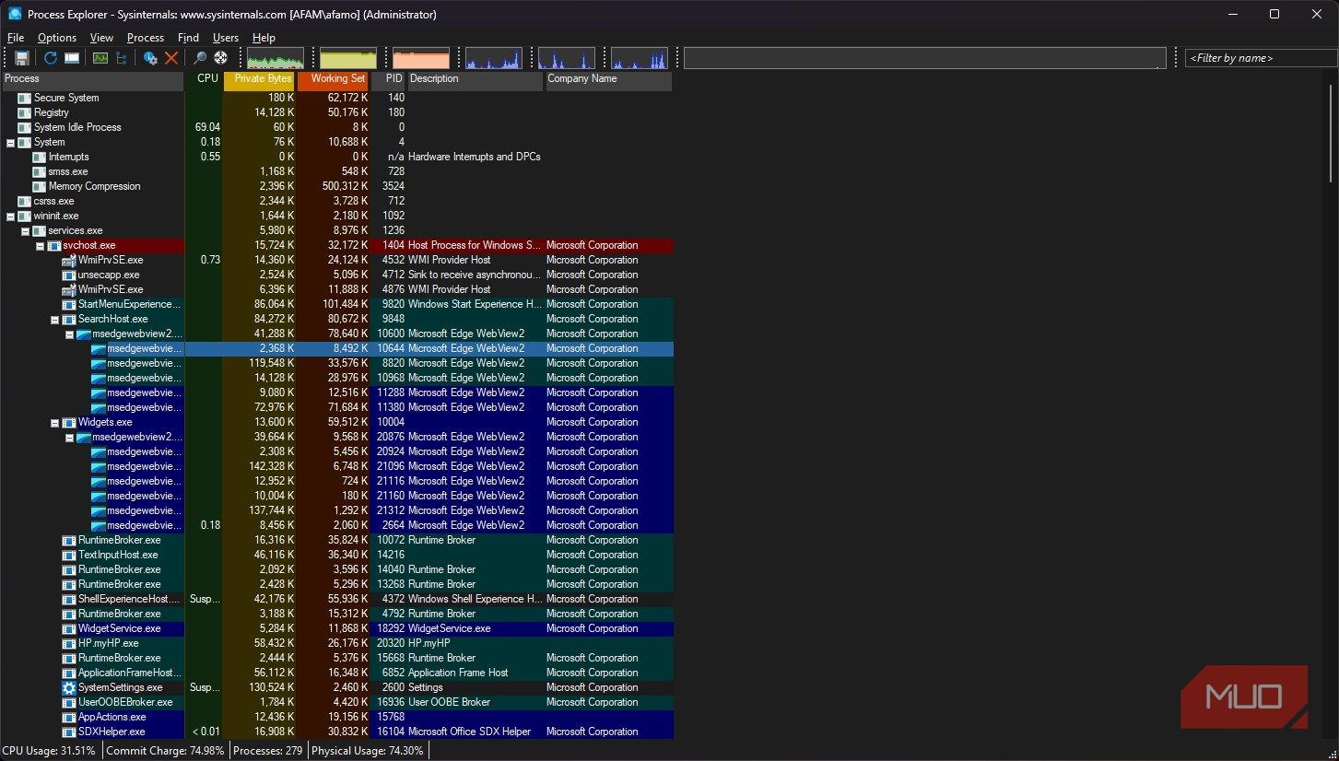
Task: Select the UserOOBEBroker.exe process row
Action: pos(336,702)
